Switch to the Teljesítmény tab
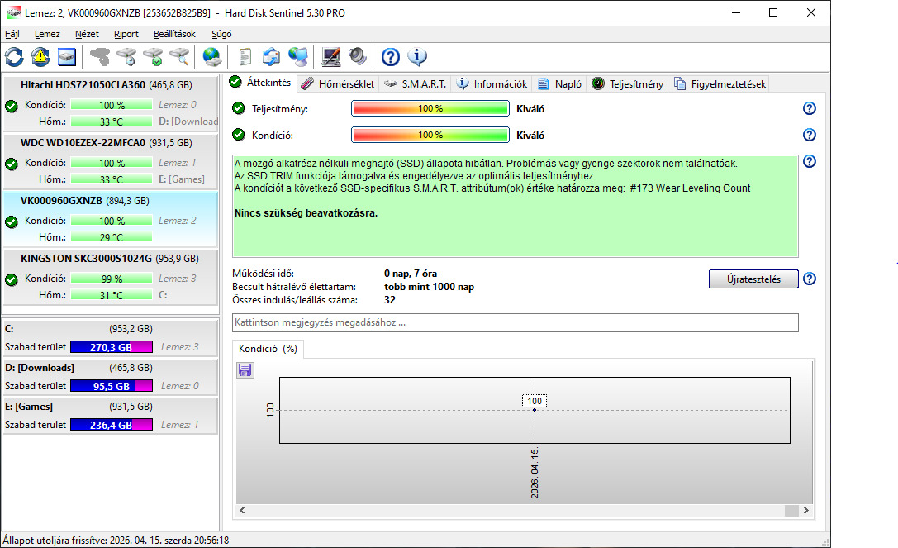This screenshot has width=898, height=548. (x=628, y=84)
